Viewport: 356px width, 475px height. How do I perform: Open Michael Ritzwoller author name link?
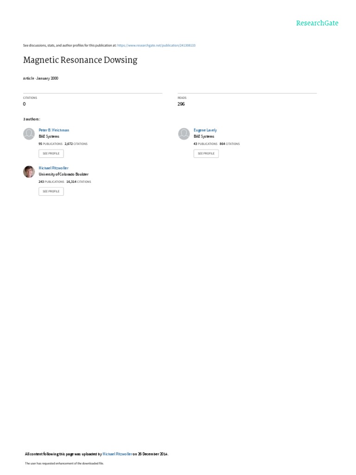pos(54,168)
